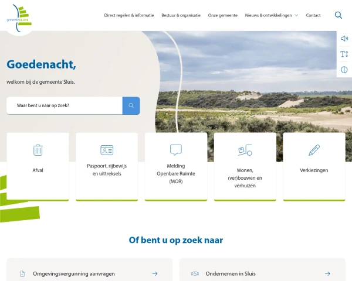Open the text size adjustment tool
Viewport: 352px width, 281px height.
tap(344, 54)
